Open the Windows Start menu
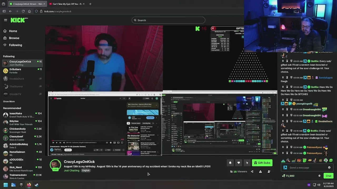337x189 pixels. tap(6, 185)
